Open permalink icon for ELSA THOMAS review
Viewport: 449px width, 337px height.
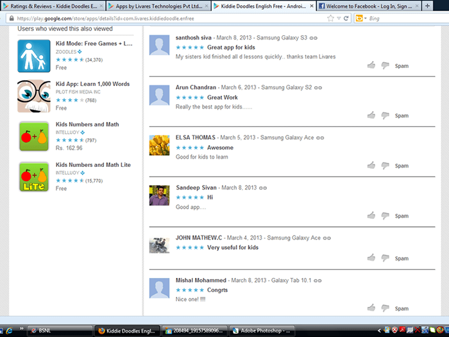320,138
